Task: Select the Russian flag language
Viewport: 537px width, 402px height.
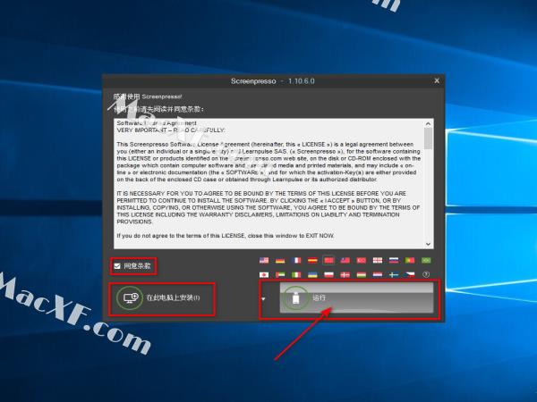Action: tap(394, 261)
